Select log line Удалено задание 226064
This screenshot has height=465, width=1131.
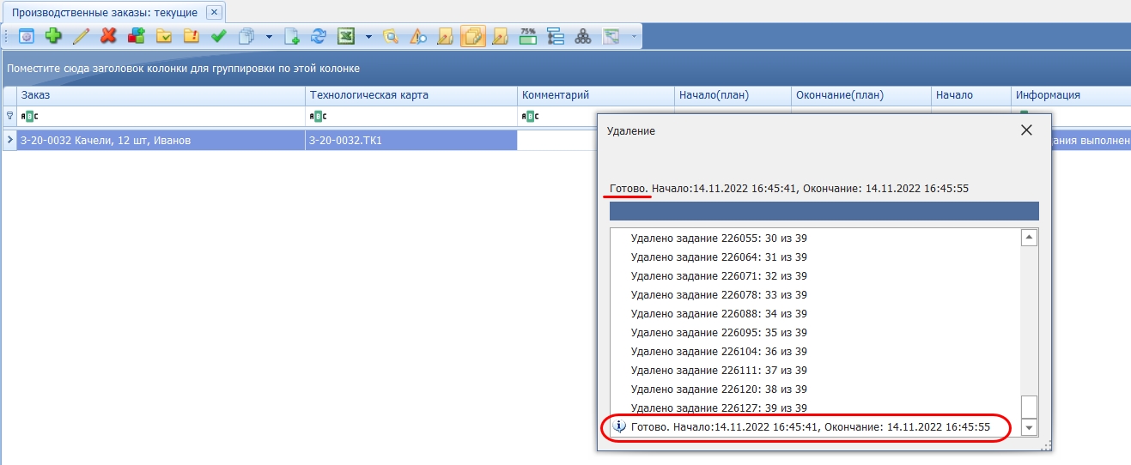[719, 257]
